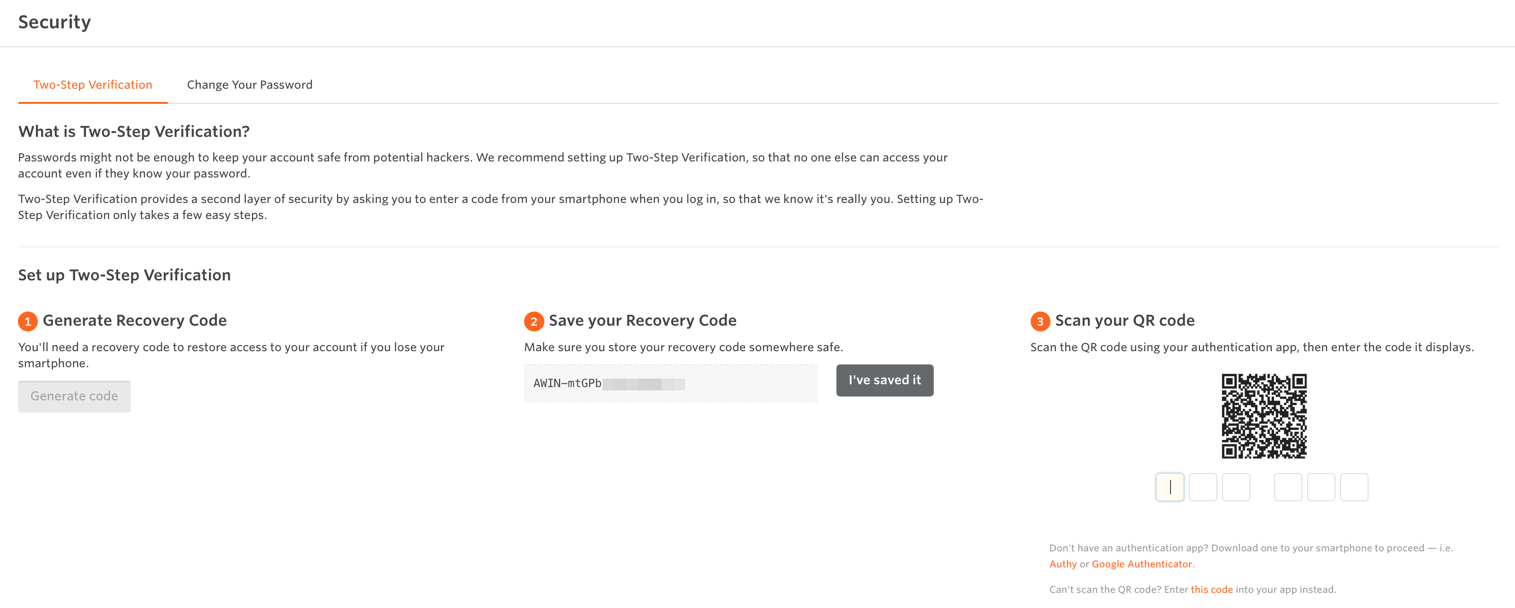Click the last verification code box

tap(1354, 487)
